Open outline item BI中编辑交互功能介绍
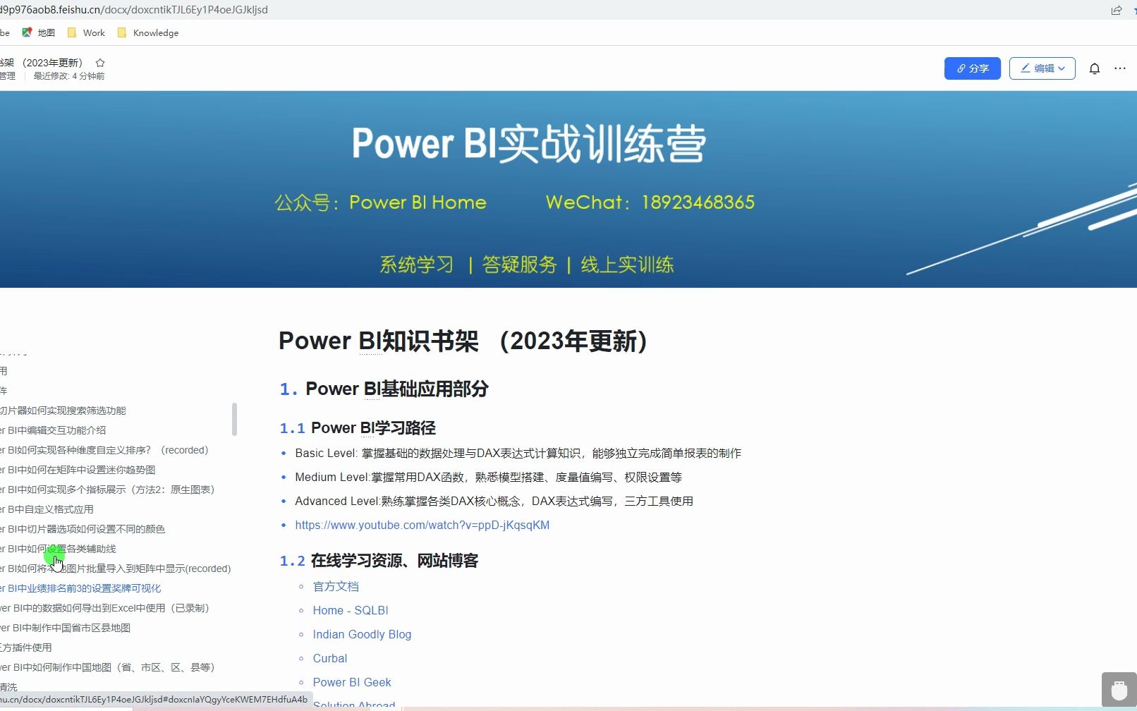The height and width of the screenshot is (711, 1137). (53, 430)
